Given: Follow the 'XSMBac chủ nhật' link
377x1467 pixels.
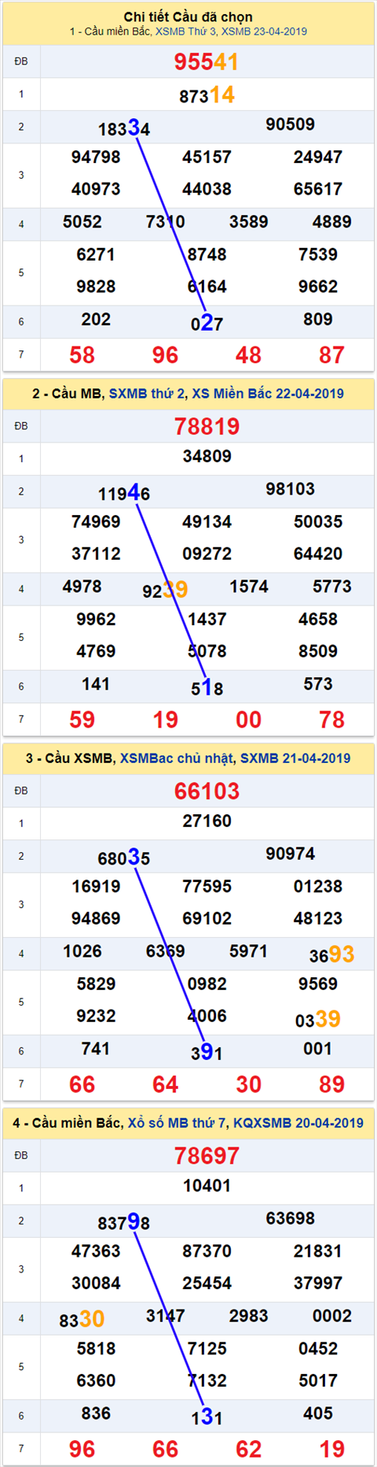Looking at the screenshot, I should pos(176,758).
